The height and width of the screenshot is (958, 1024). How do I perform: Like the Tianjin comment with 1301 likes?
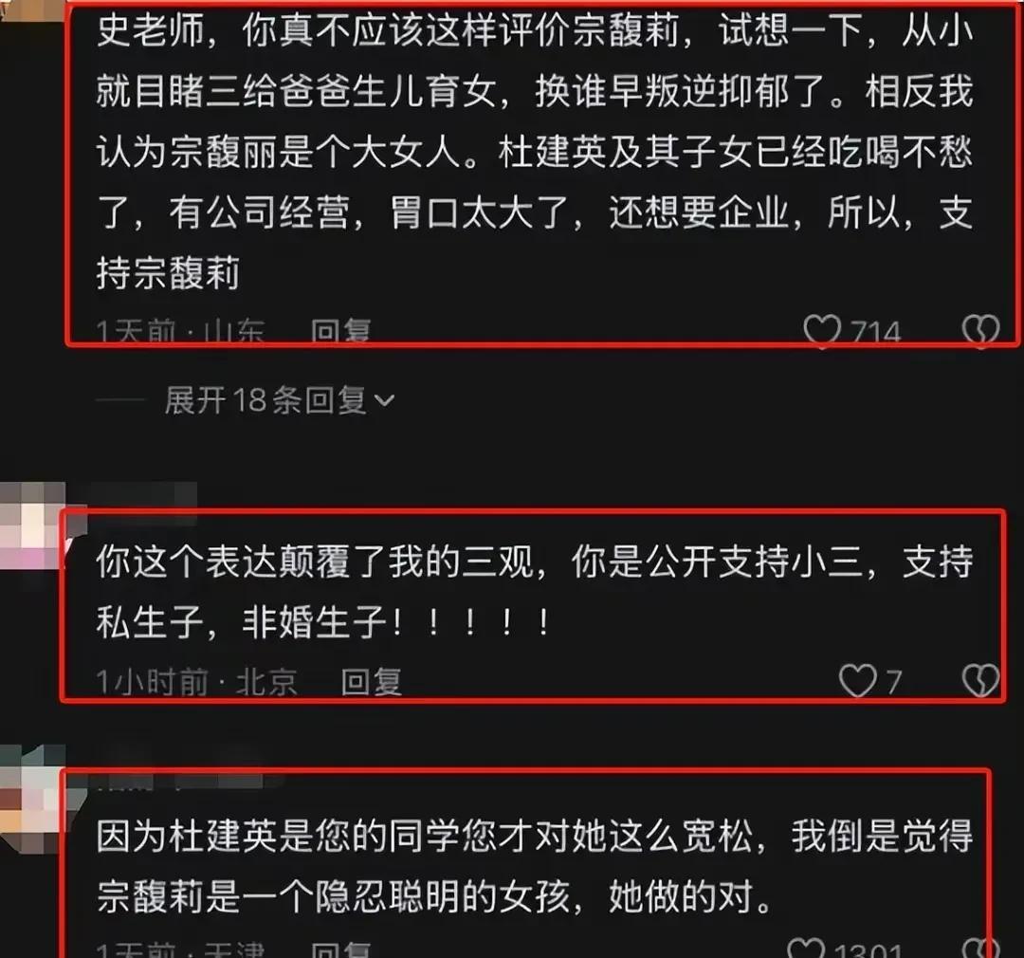[807, 948]
